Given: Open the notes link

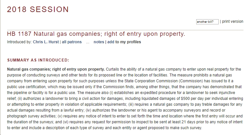Looking at the screenshot, I should click(x=99, y=42).
